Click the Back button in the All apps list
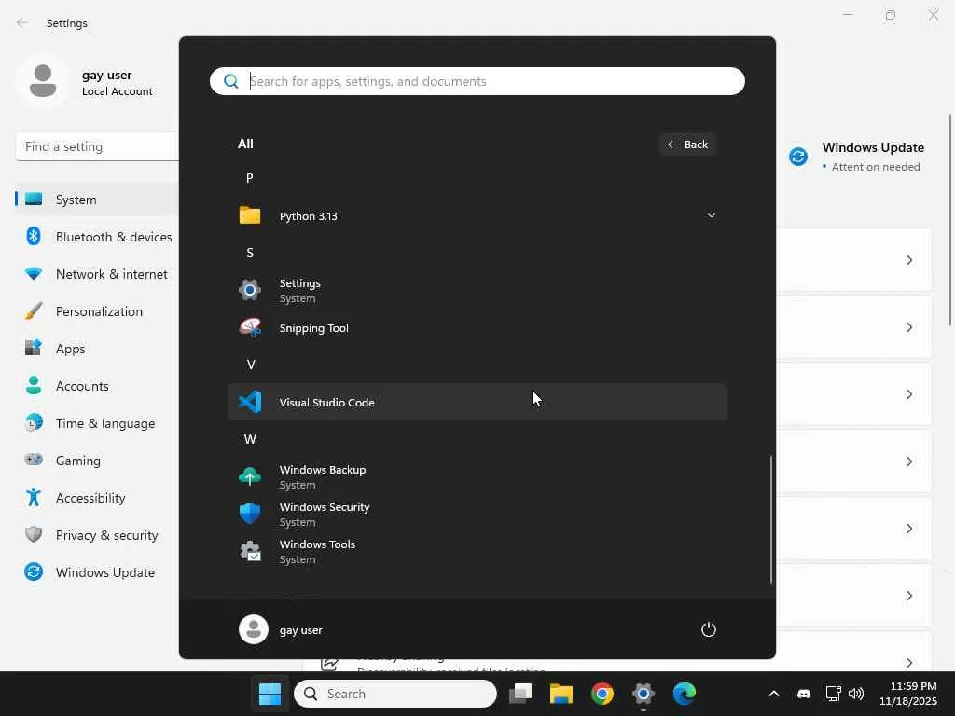 687,145
